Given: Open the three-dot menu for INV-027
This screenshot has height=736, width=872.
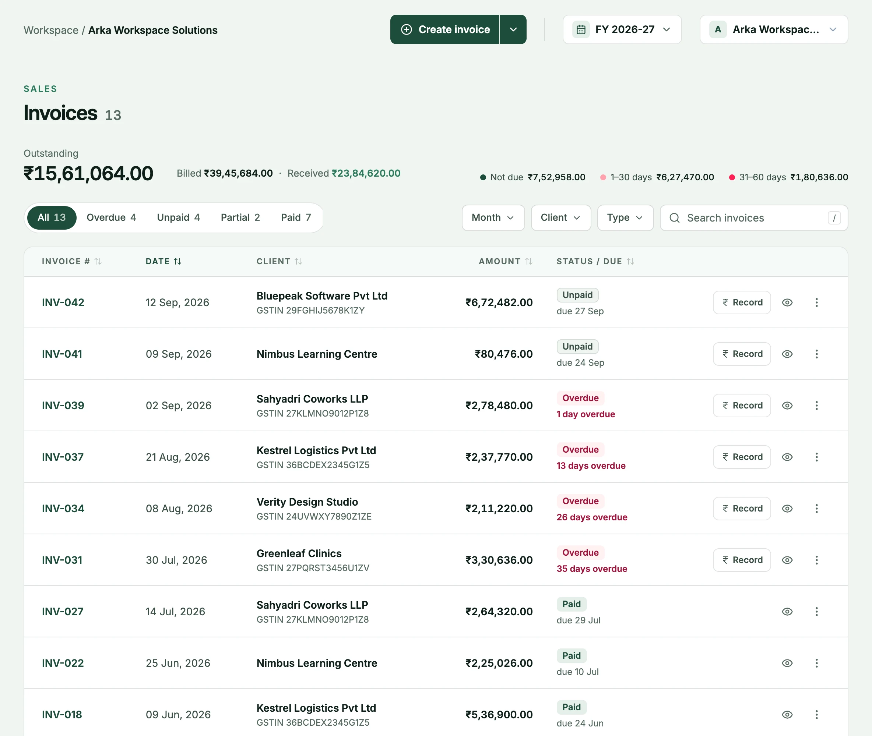Looking at the screenshot, I should 816,612.
